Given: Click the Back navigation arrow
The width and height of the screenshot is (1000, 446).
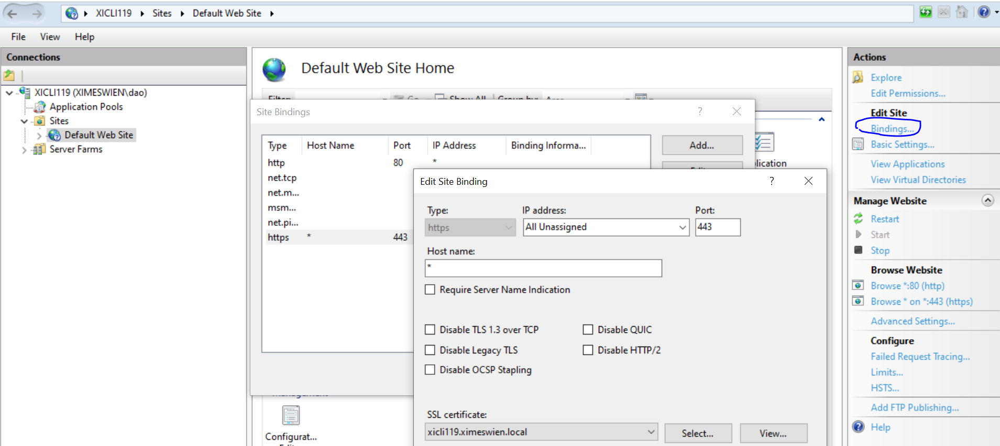Looking at the screenshot, I should pyautogui.click(x=13, y=14).
